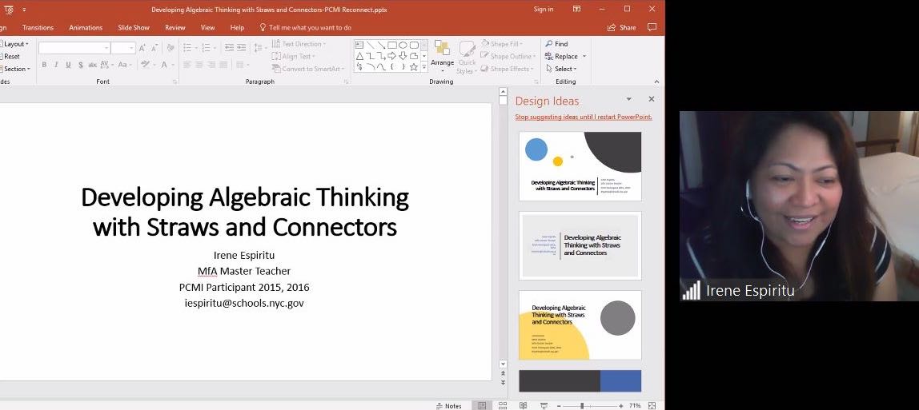Start Slide Show from status bar
The height and width of the screenshot is (410, 919).
pos(544,406)
